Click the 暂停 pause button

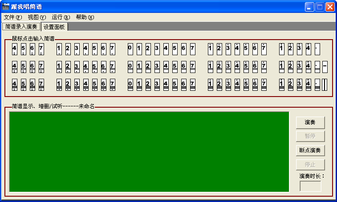point(310,136)
